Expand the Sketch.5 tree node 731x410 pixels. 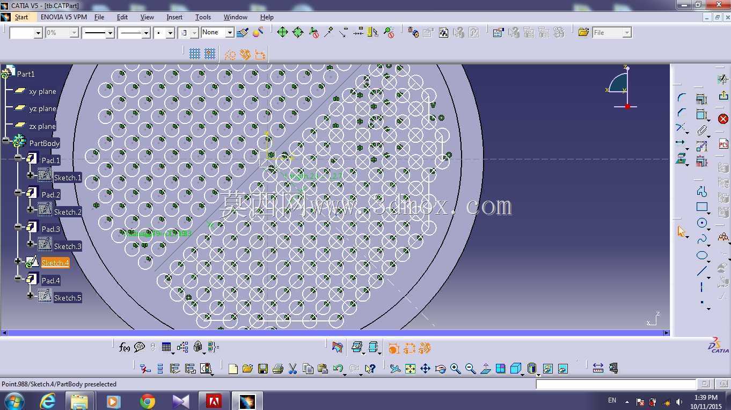pos(30,296)
